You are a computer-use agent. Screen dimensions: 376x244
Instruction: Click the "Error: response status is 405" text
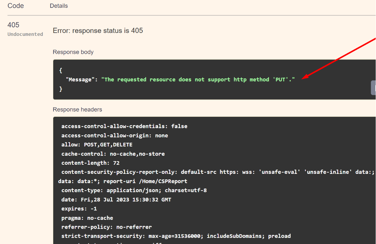[x=98, y=31]
